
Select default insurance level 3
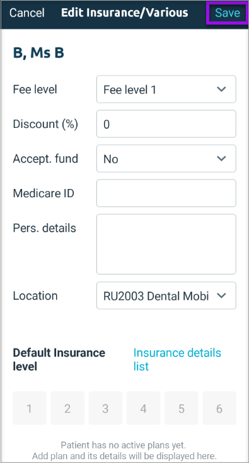[105, 408]
